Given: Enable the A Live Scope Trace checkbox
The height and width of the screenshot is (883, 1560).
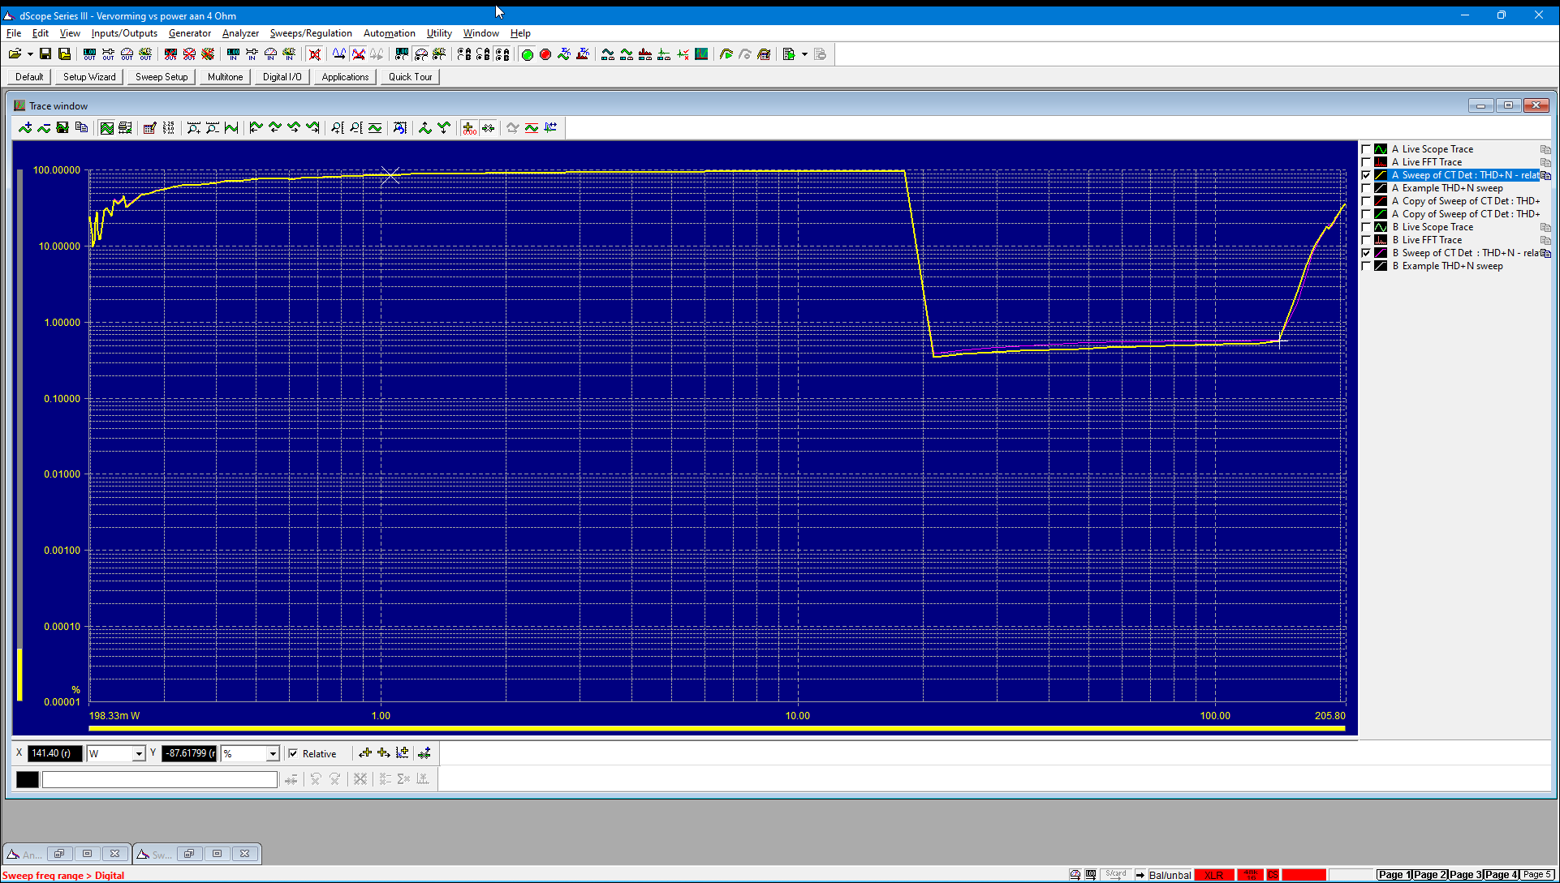Looking at the screenshot, I should click(1366, 149).
